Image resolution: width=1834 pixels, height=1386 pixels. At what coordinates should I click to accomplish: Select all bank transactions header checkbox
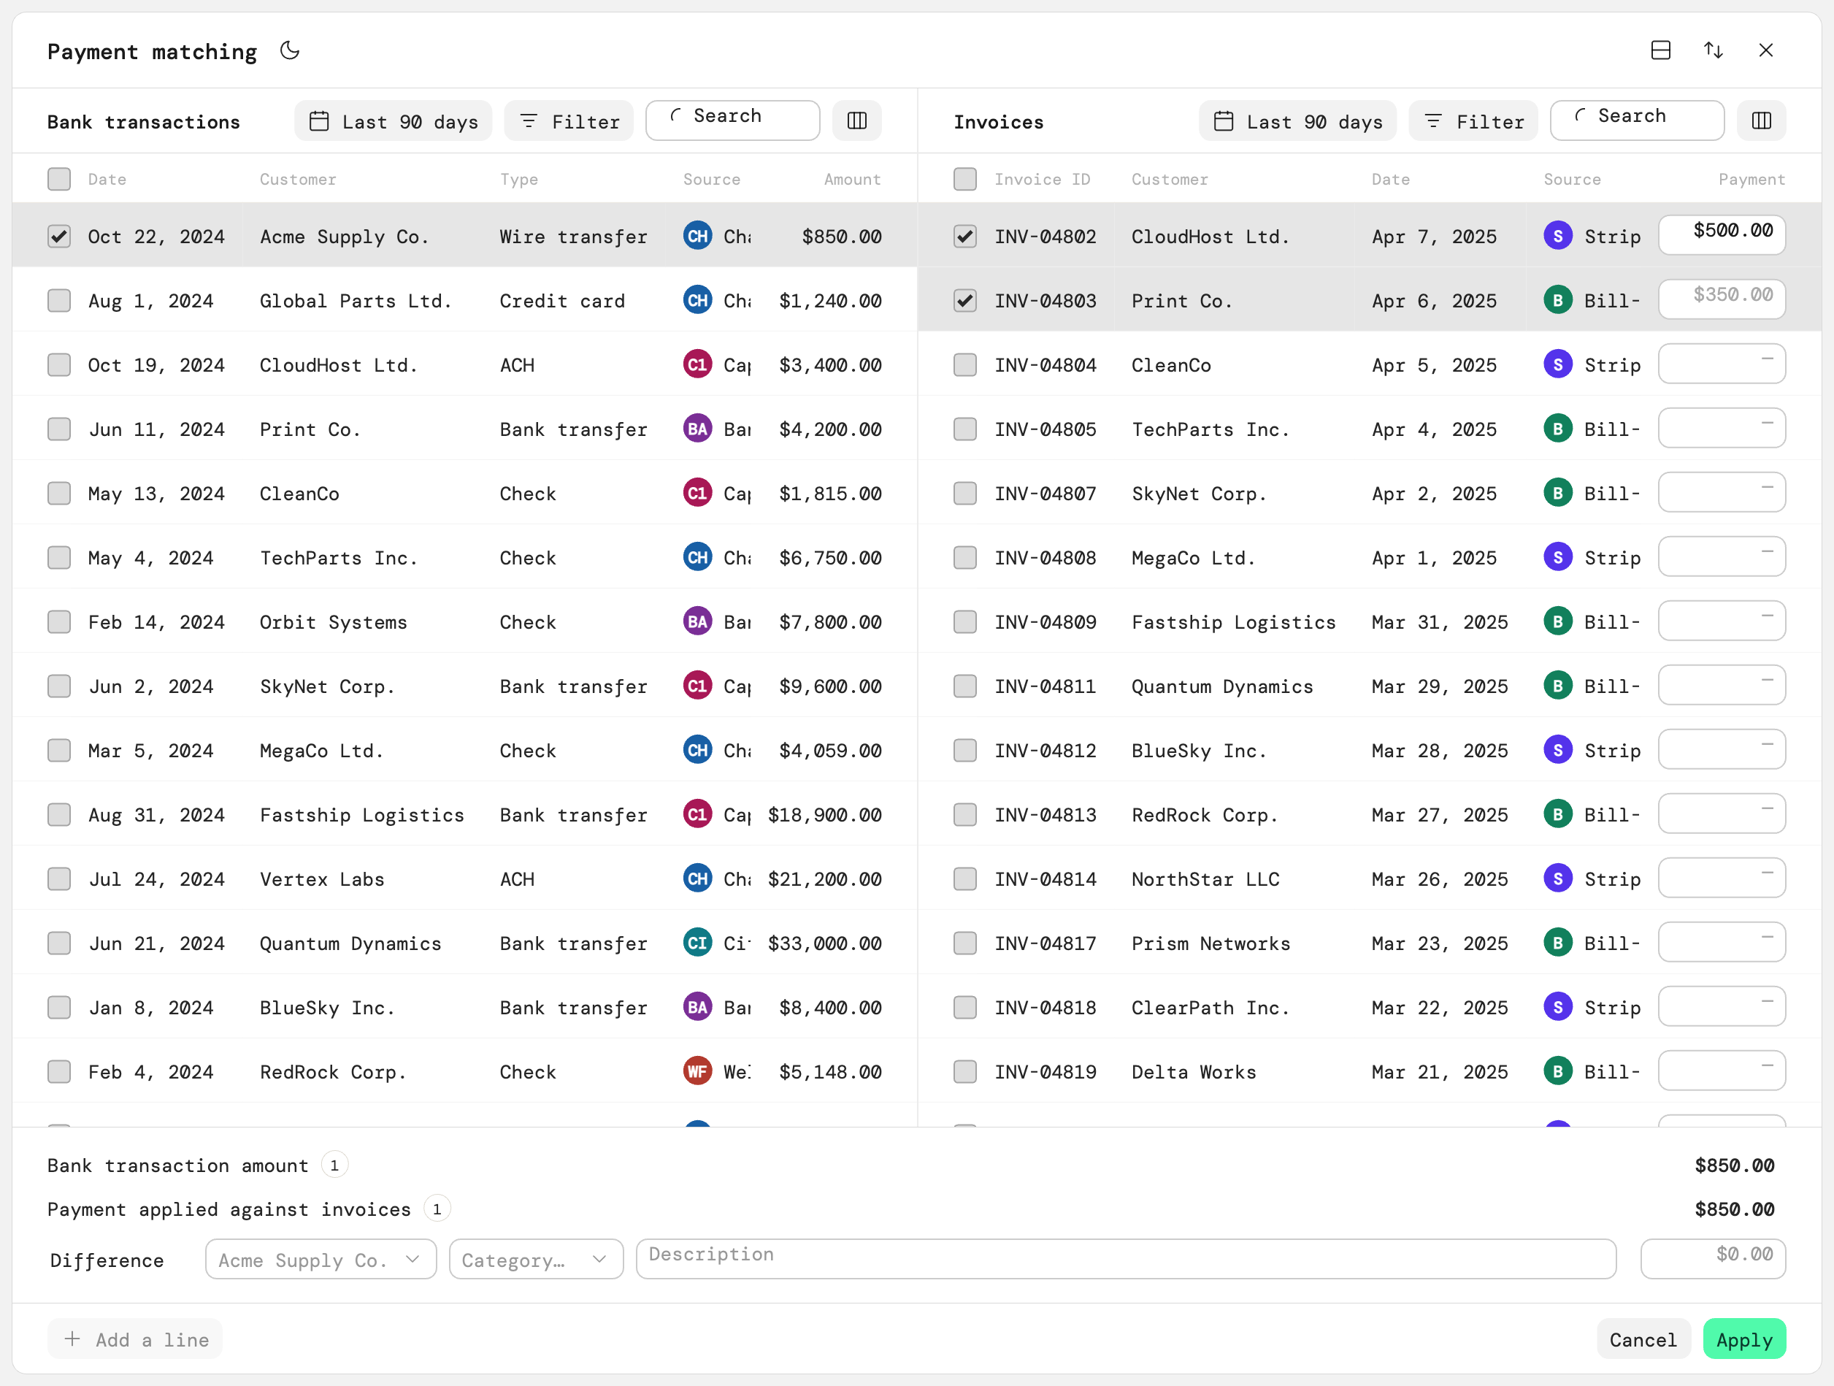click(x=59, y=179)
